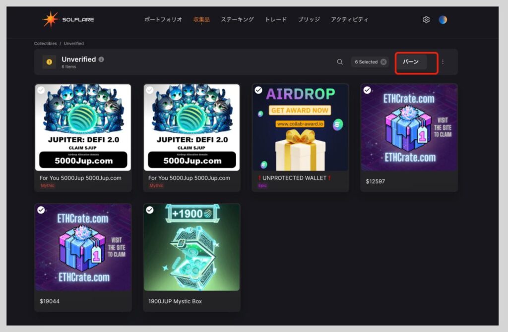Open the 収集品 tab

pos(201,19)
